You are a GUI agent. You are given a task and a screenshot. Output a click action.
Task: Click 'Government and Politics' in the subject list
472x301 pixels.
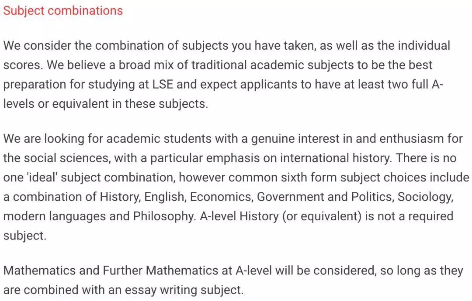324,197
